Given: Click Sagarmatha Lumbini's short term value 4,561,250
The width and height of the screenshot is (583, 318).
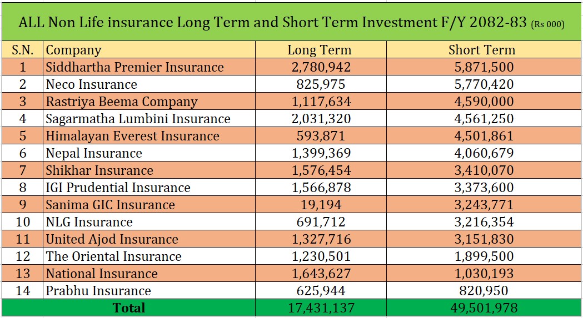Looking at the screenshot, I should (481, 119).
